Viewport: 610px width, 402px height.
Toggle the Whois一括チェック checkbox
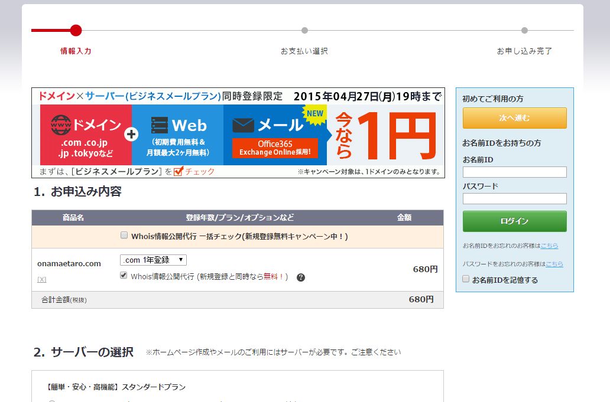pos(124,235)
